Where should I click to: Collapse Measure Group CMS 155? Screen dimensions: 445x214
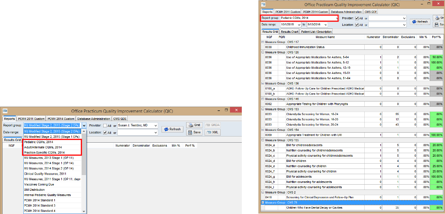click(x=263, y=140)
